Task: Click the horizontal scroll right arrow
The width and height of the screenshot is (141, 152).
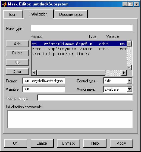Action: tap(124, 73)
